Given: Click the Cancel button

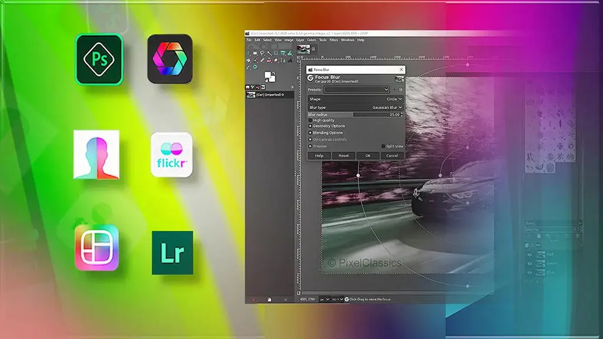Looking at the screenshot, I should [x=392, y=155].
